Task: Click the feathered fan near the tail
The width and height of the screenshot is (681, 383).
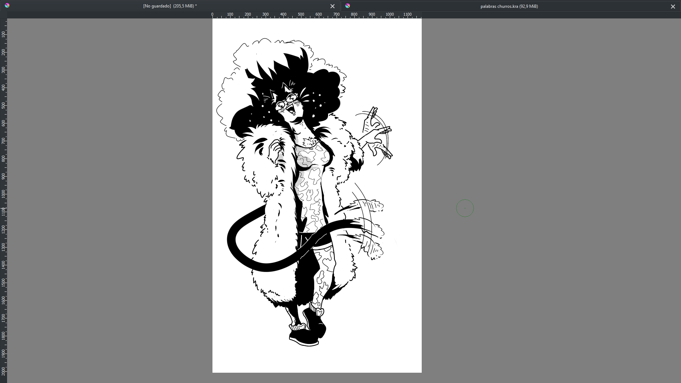Action: click(371, 227)
